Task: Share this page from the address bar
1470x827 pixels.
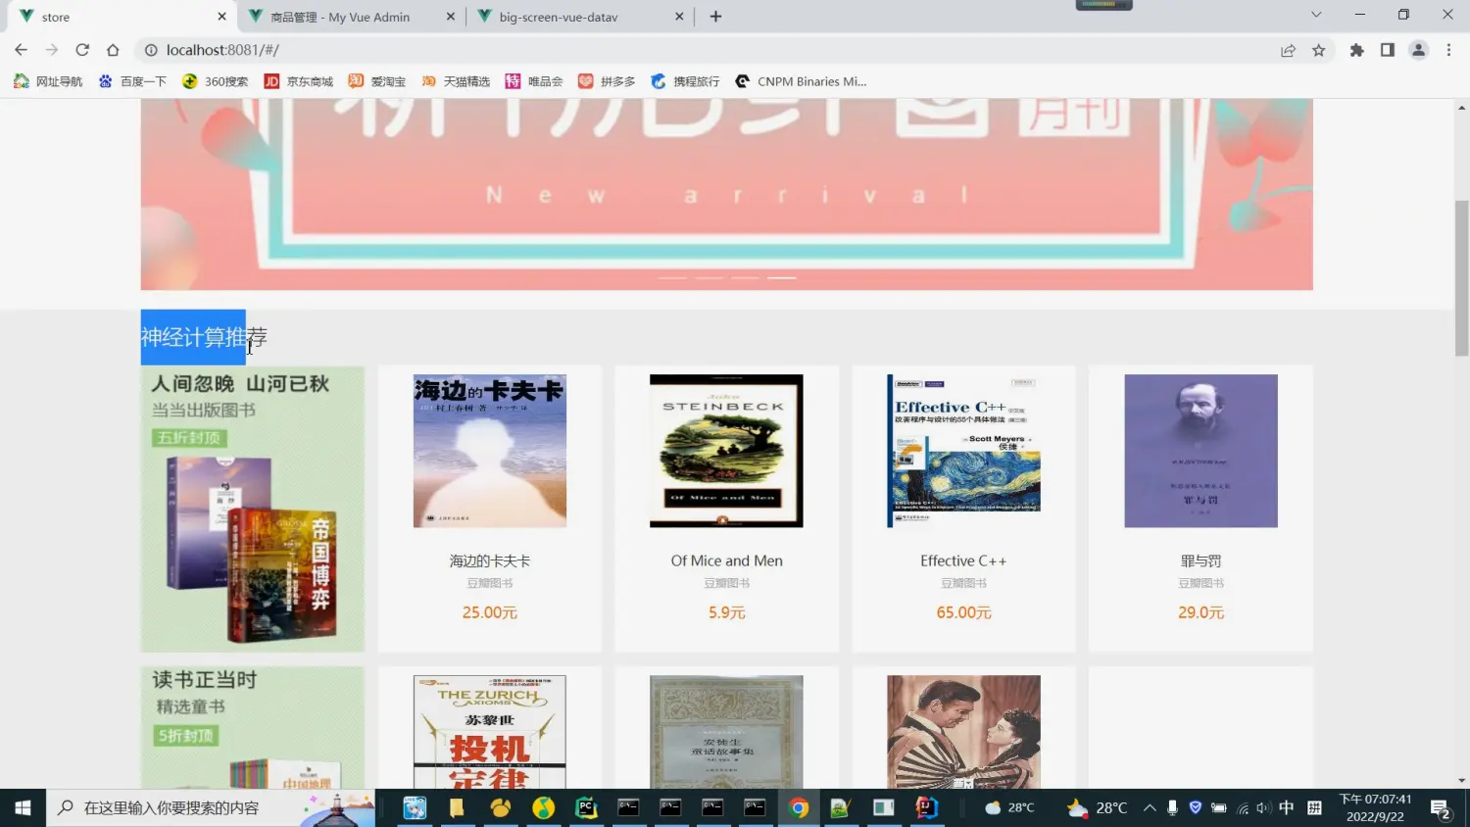Action: point(1288,50)
